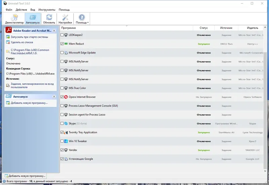Click the Установщик Google icon

point(66,159)
